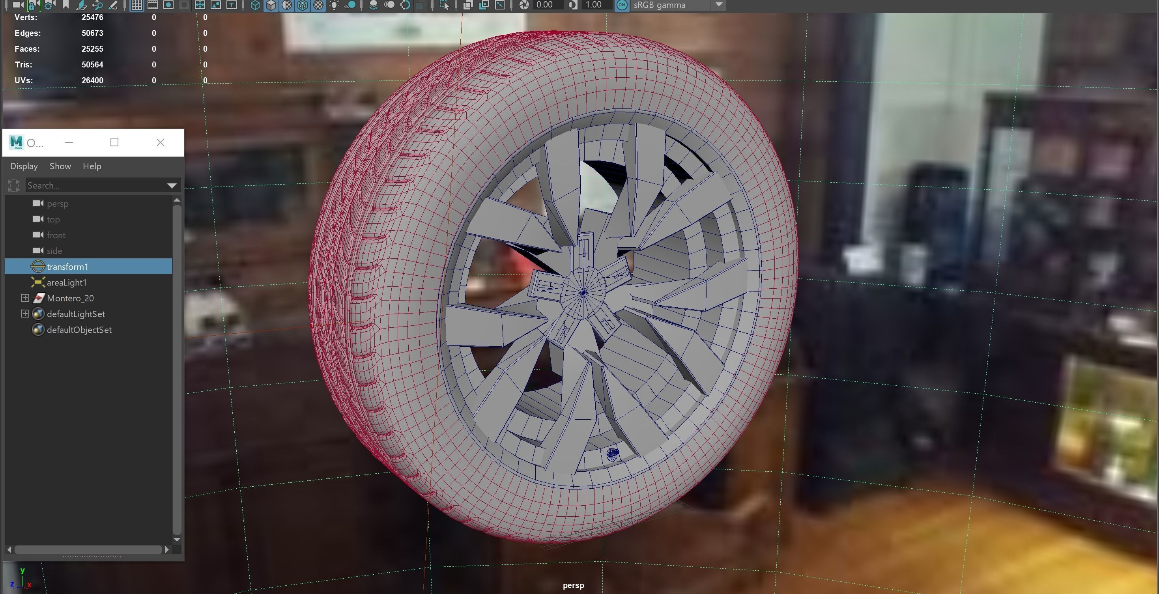Open the Outliner Display menu
The height and width of the screenshot is (594, 1159).
pos(24,166)
